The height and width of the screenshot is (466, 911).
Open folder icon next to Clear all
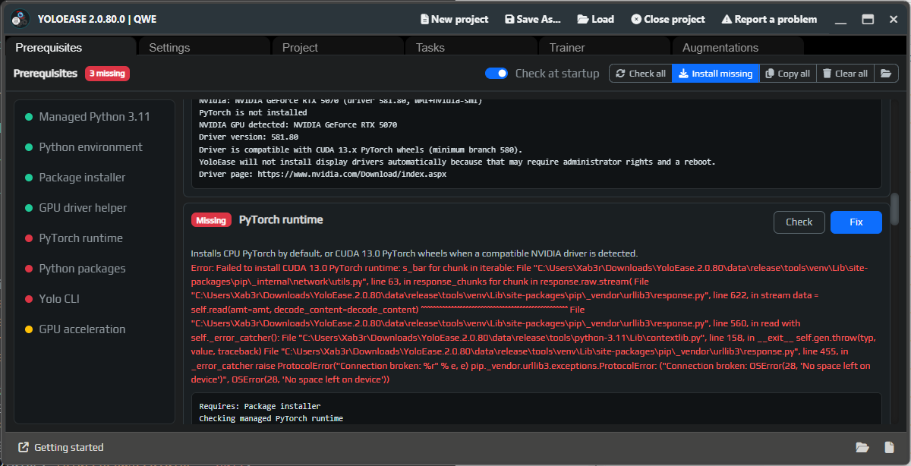click(x=886, y=74)
